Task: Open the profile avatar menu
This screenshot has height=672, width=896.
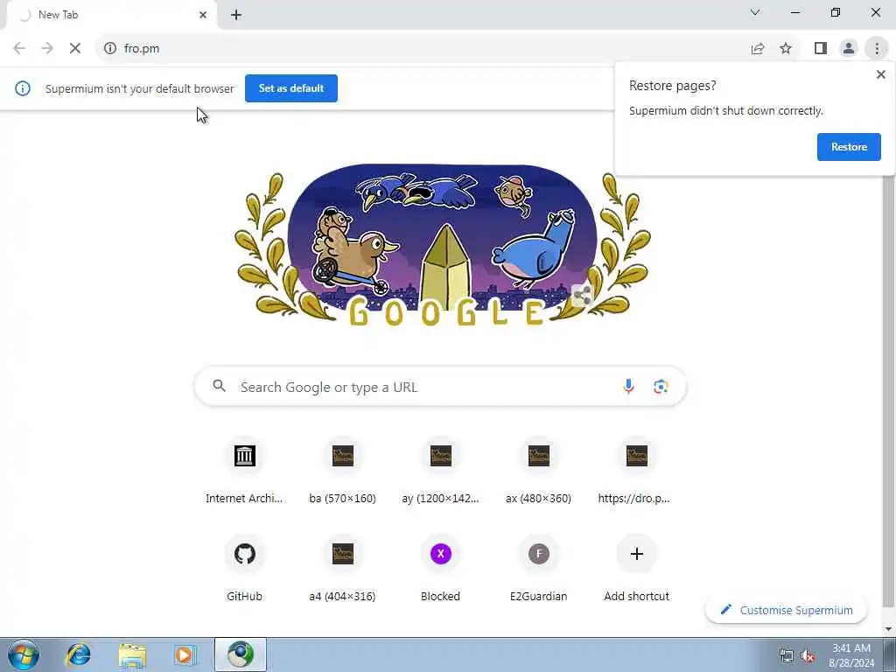Action: 849,49
